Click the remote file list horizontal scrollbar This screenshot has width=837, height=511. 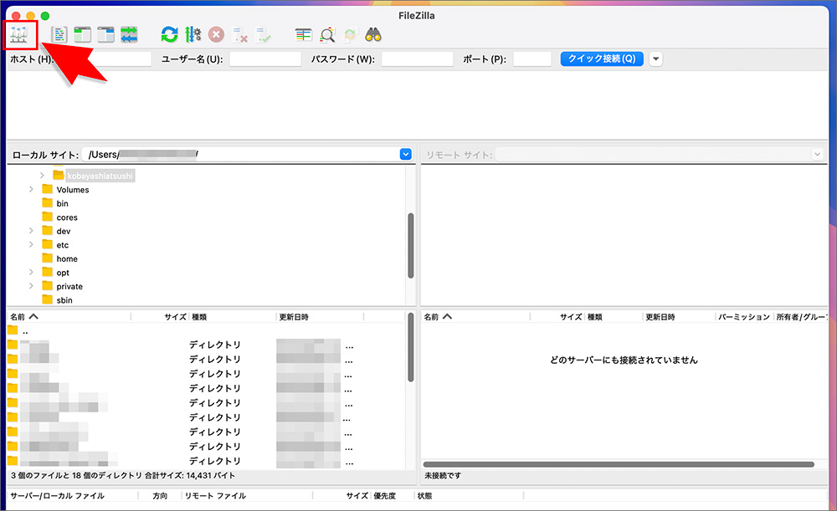tap(619, 464)
